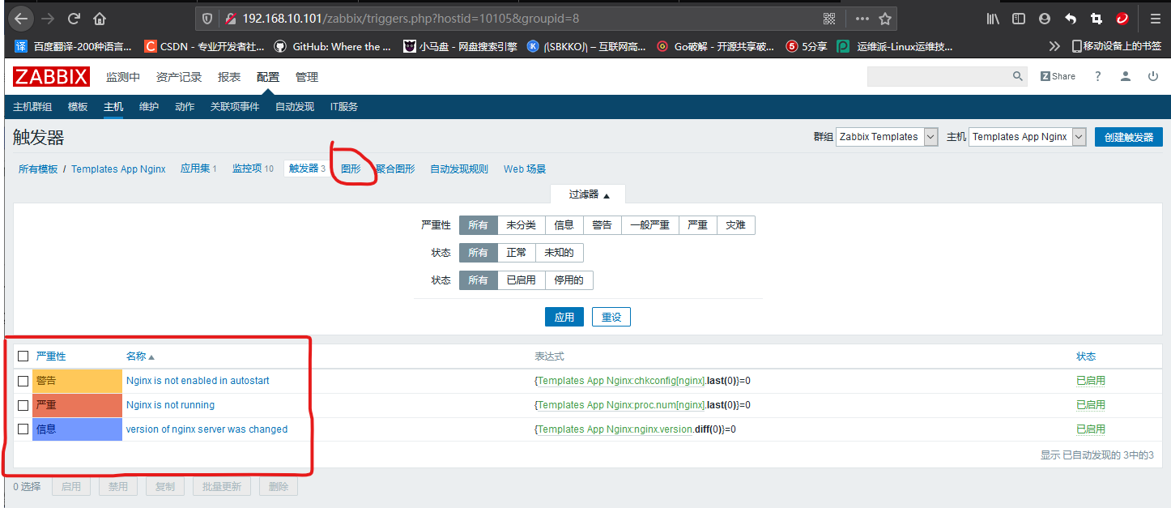Show more bookmarks via the chevron
Image resolution: width=1171 pixels, height=508 pixels.
point(1054,46)
